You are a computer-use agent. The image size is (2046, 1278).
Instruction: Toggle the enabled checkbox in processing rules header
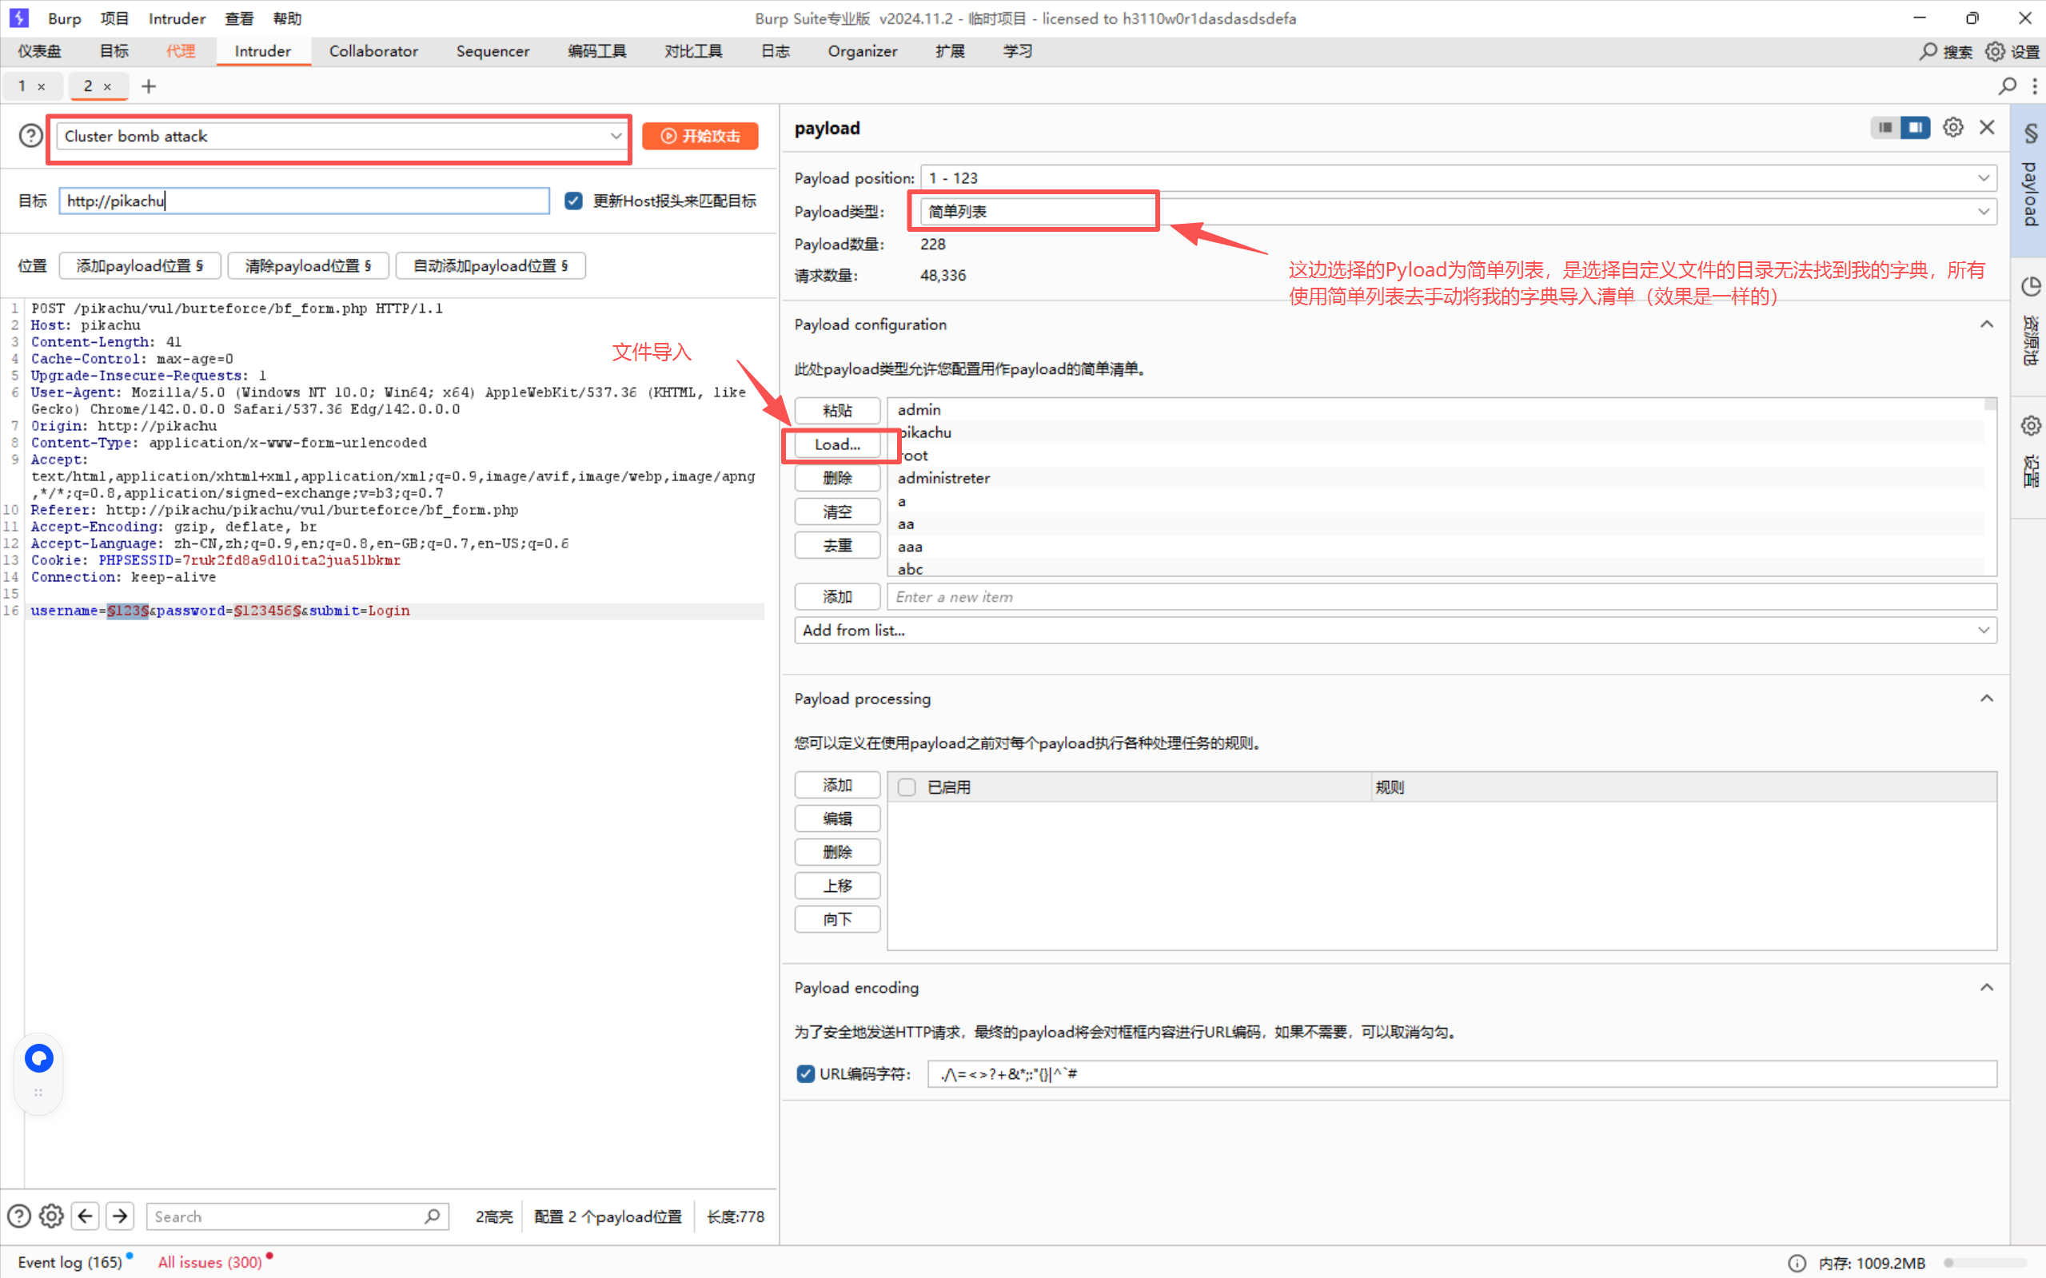pyautogui.click(x=907, y=787)
